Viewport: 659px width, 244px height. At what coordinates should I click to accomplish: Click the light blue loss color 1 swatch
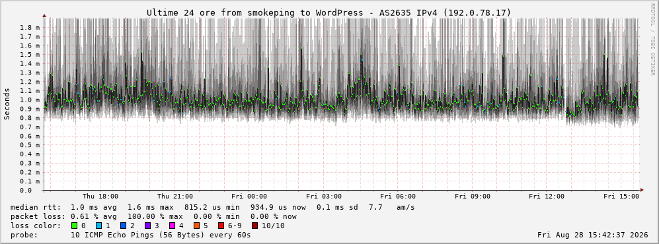point(98,226)
